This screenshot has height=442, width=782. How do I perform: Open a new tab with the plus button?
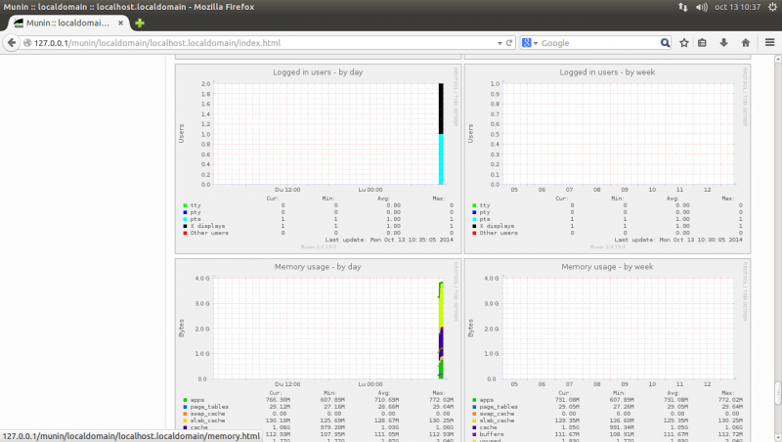[140, 22]
